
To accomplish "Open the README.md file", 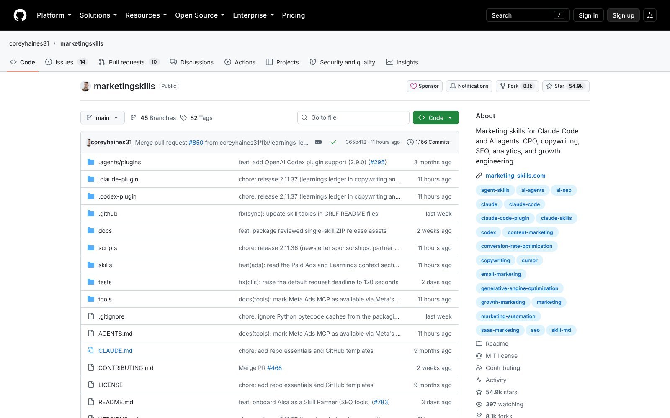I will click(116, 402).
